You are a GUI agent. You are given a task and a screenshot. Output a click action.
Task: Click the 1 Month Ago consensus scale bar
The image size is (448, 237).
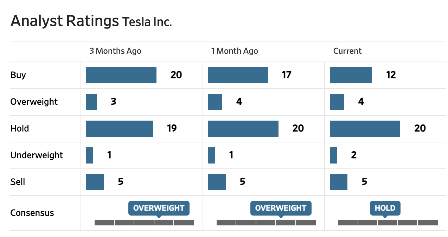tap(266, 223)
